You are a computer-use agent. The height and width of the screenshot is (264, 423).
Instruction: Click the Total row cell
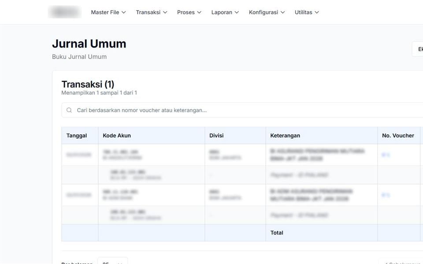pos(277,233)
